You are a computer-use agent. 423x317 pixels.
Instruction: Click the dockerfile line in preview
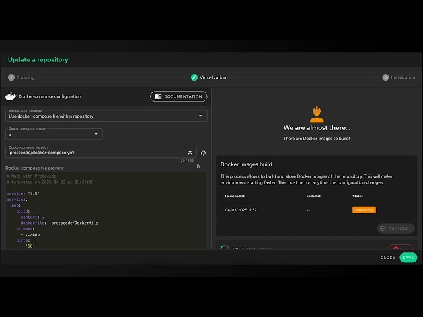click(x=59, y=223)
